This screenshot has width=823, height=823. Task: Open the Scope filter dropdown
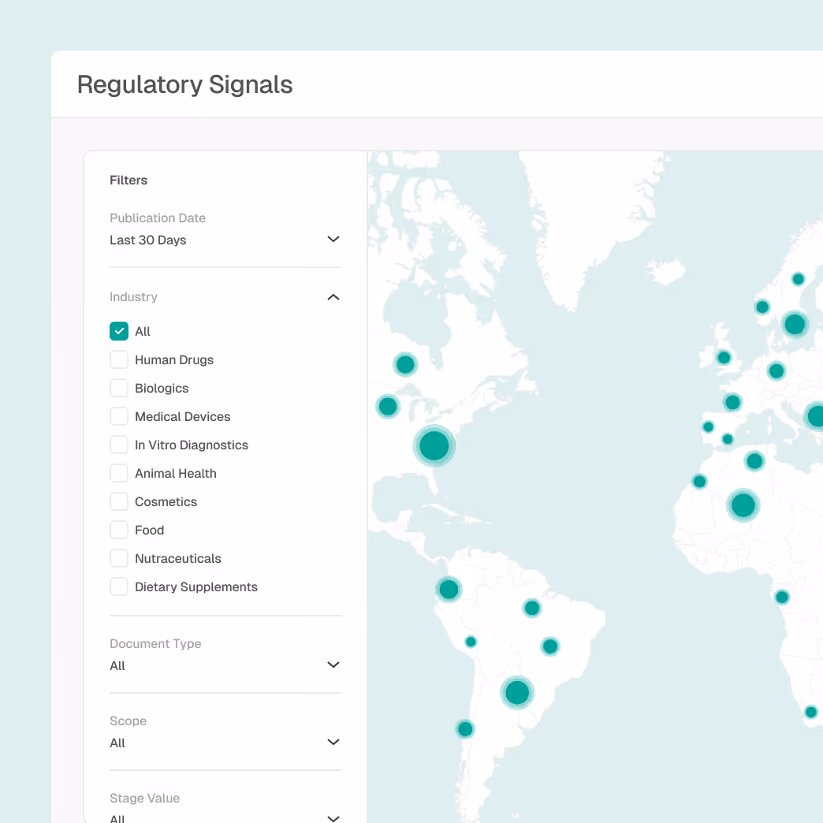point(333,742)
